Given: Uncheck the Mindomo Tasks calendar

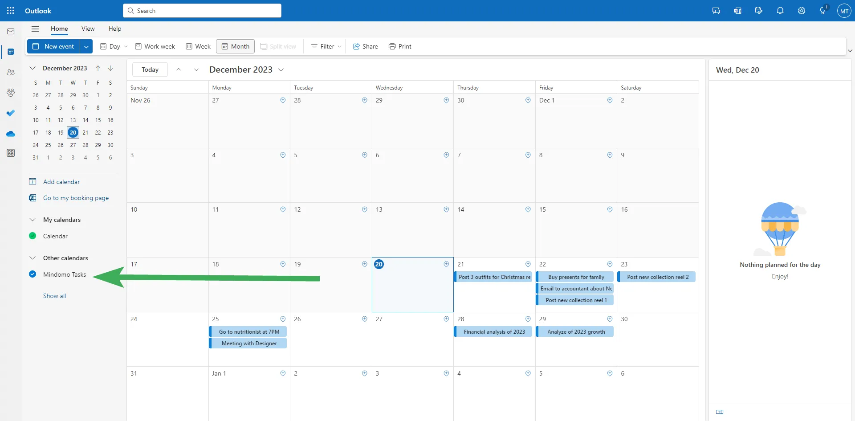Looking at the screenshot, I should pos(33,274).
